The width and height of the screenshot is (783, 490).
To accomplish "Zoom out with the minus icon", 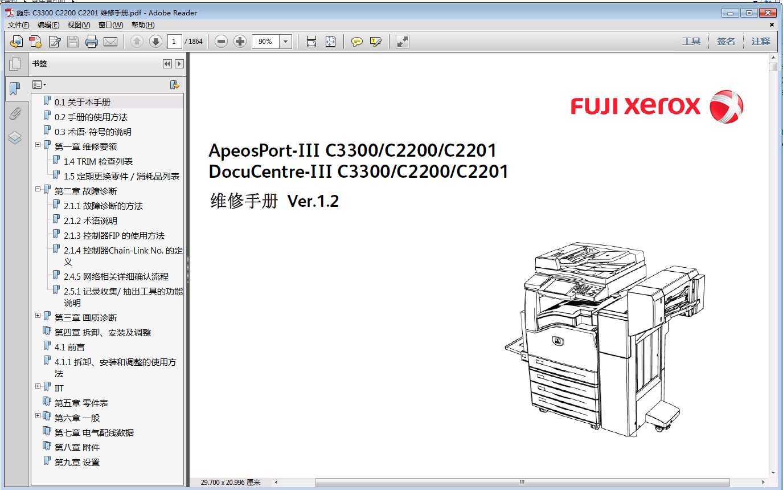I will (x=222, y=42).
